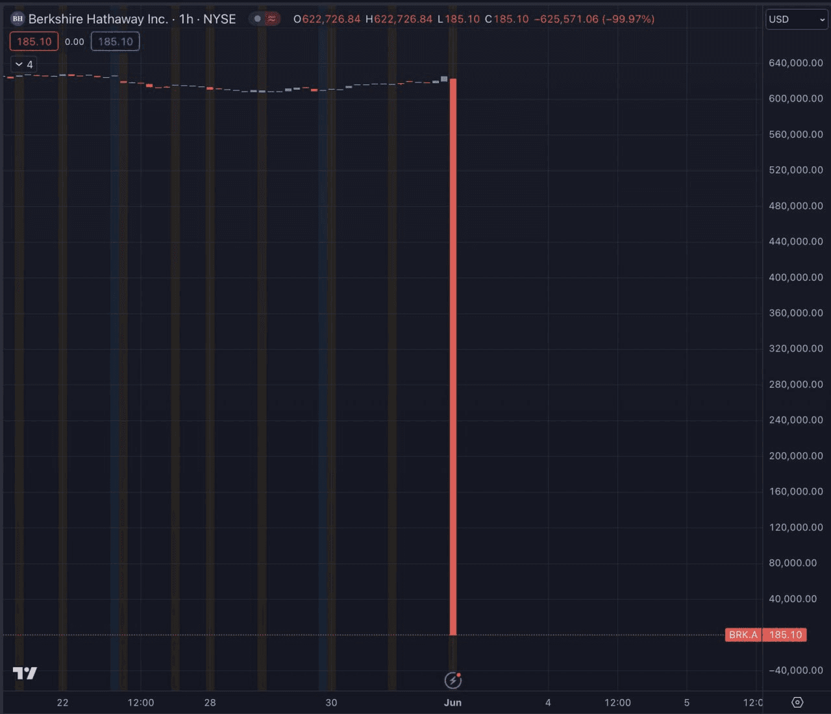Viewport: 831px width, 714px height.
Task: Click the −40,000.00 price axis label
Action: point(796,670)
